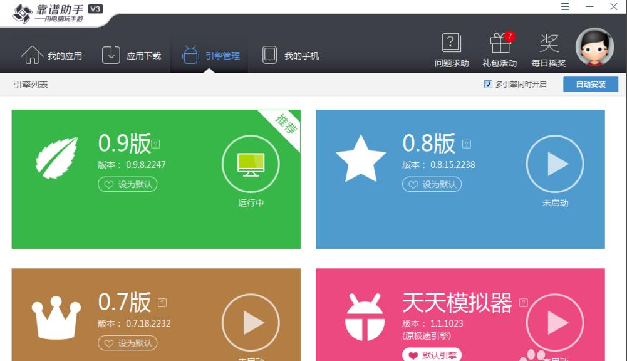This screenshot has width=627, height=361.
Task: Open the title bar hamburger menu
Action: click(565, 6)
